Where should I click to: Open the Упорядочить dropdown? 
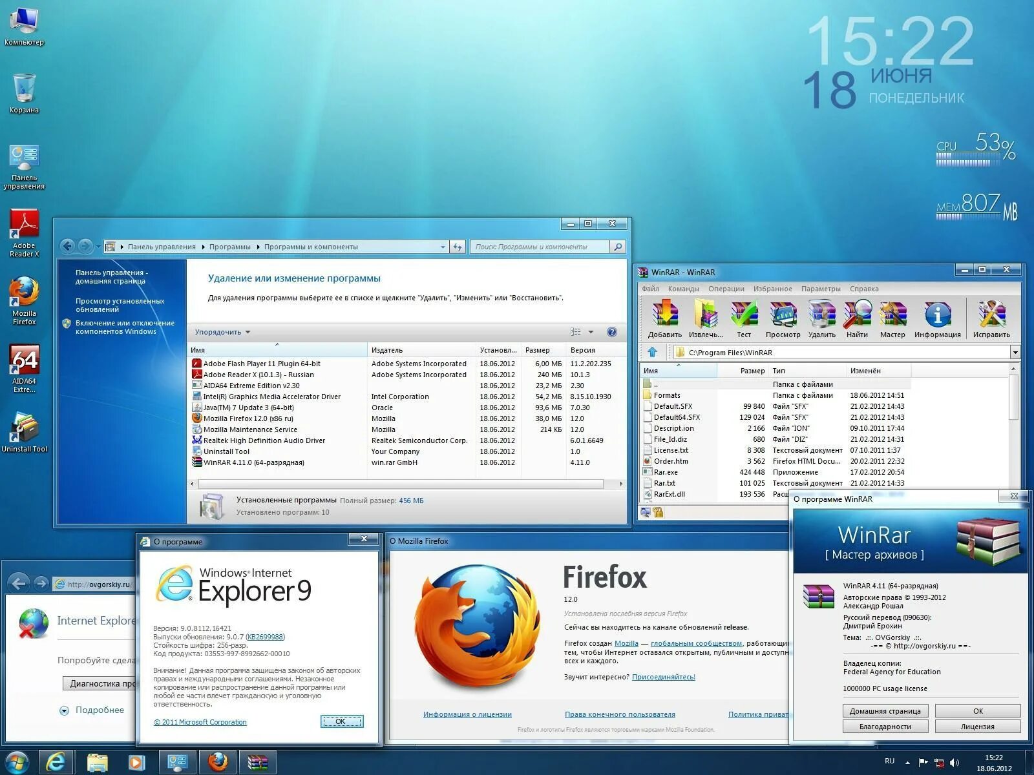[x=222, y=332]
